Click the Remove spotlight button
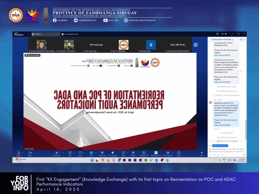This screenshot has width=259, height=194. [x=33, y=55]
